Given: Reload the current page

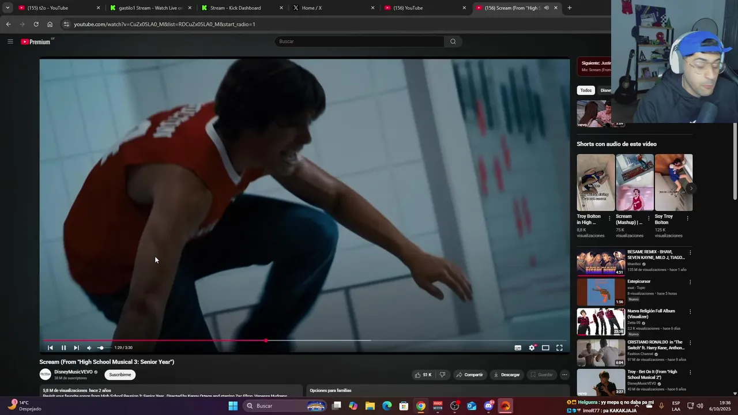Looking at the screenshot, I should coord(36,24).
